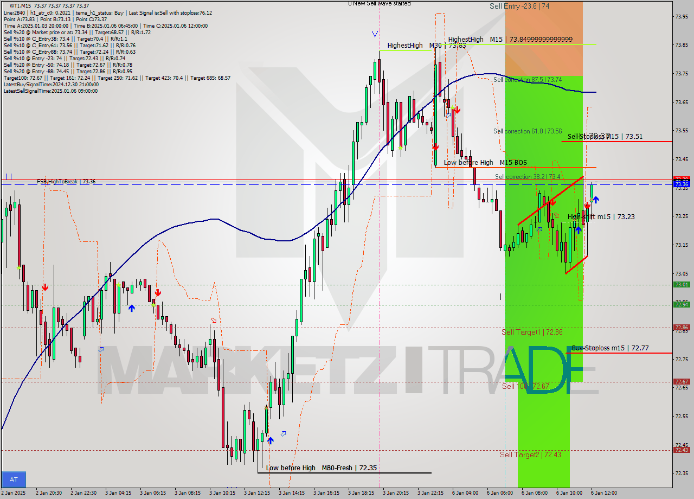The image size is (694, 499).
Task: Click the '0 New Sell wave started' label
Action: point(380,3)
